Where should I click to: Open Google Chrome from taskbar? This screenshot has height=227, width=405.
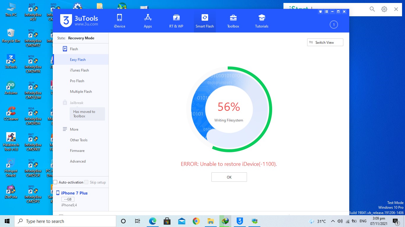click(x=196, y=221)
